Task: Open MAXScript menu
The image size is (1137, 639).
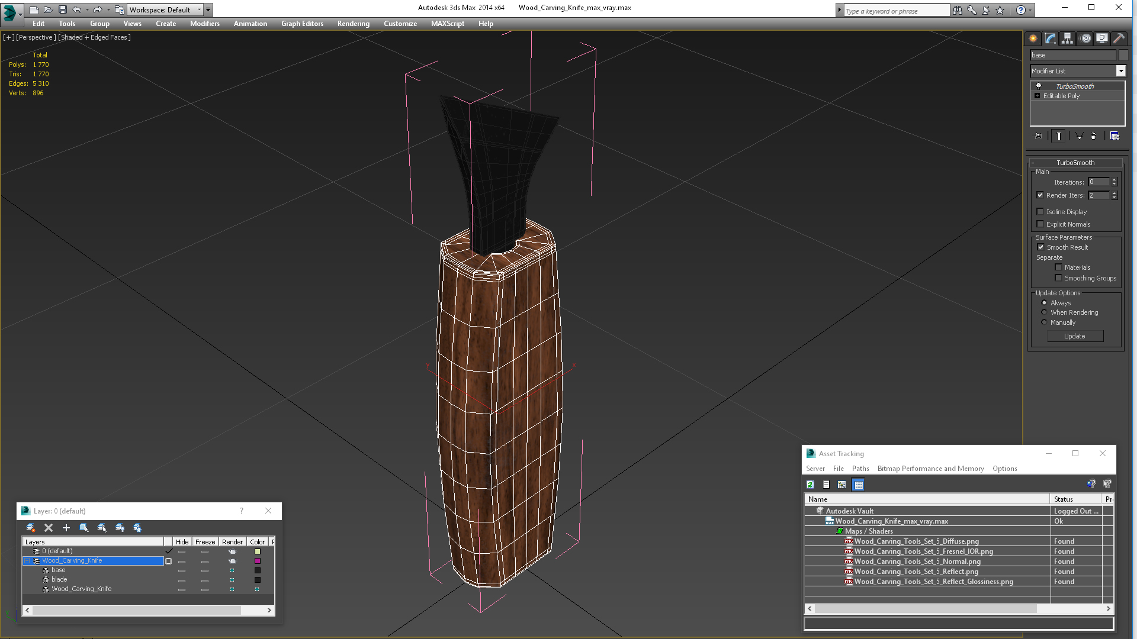Action: click(x=448, y=24)
